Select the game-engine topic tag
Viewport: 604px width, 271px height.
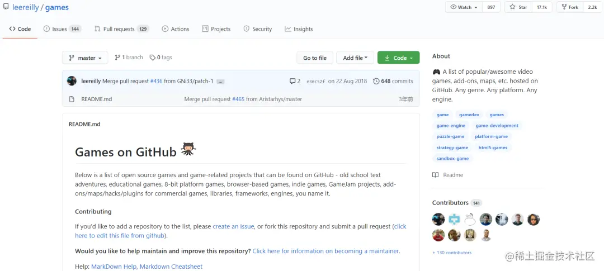[451, 126]
